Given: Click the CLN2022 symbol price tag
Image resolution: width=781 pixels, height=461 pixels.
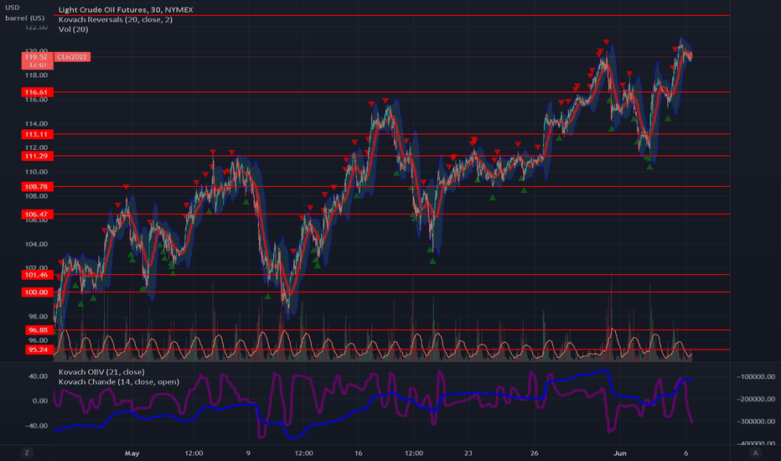Looking at the screenshot, I should 72,57.
